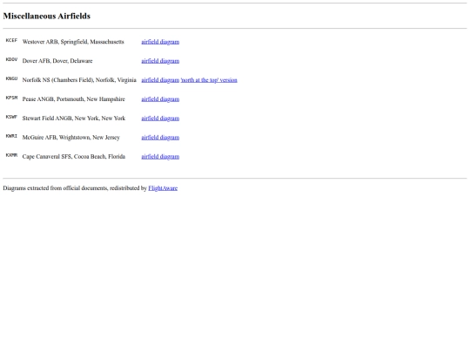Click 'Cape Canaveral SFS, Cocoa Beach, Florida' text

pyautogui.click(x=74, y=157)
